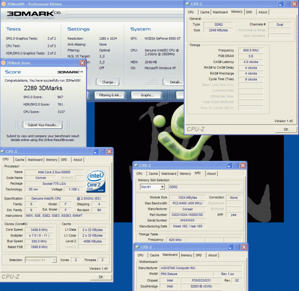The height and width of the screenshot is (291, 299).
Task: Click the 2289 3DMarks score text
Action: (43, 88)
